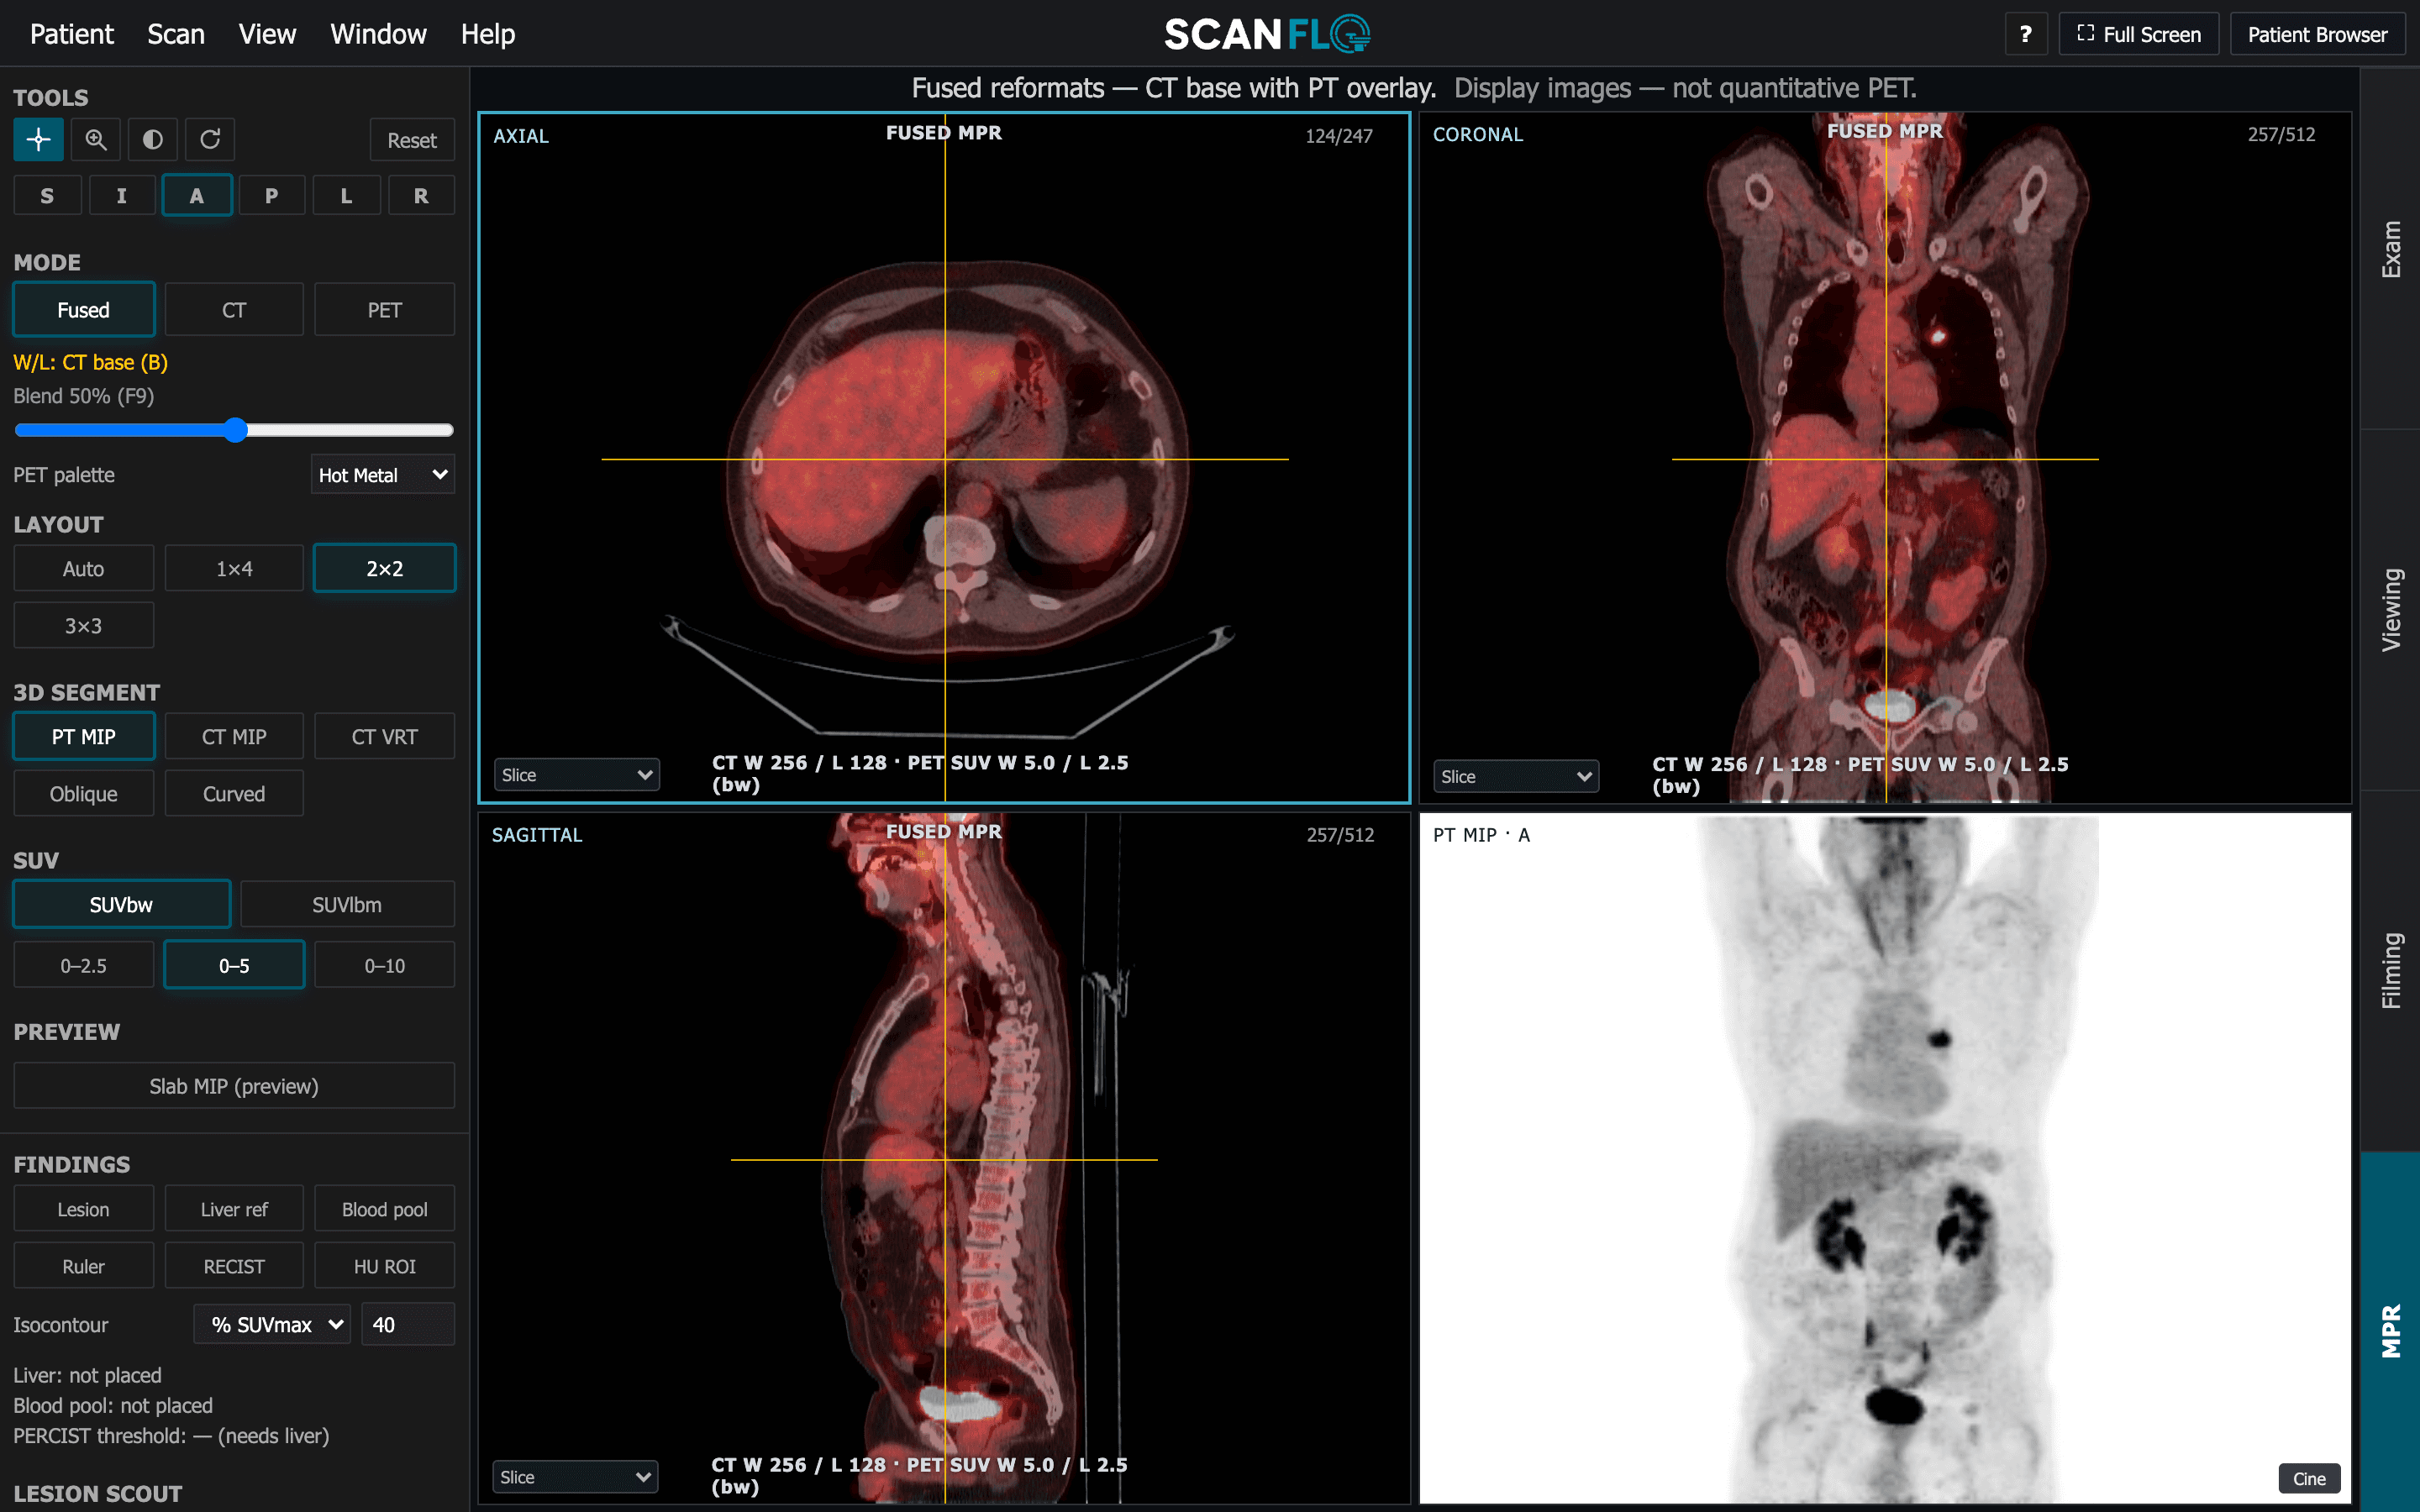The height and width of the screenshot is (1512, 2420).
Task: Set orientation to L (left)
Action: tap(346, 195)
